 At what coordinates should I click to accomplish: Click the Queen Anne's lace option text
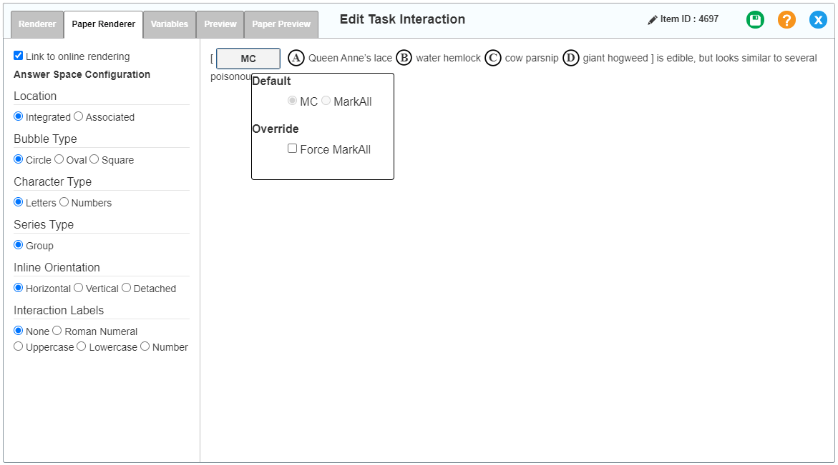coord(350,58)
